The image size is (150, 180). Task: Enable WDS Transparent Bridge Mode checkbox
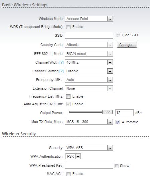click(68, 27)
